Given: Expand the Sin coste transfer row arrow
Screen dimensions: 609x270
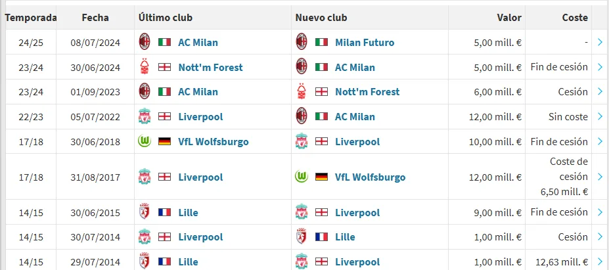Looking at the screenshot, I should (x=600, y=116).
